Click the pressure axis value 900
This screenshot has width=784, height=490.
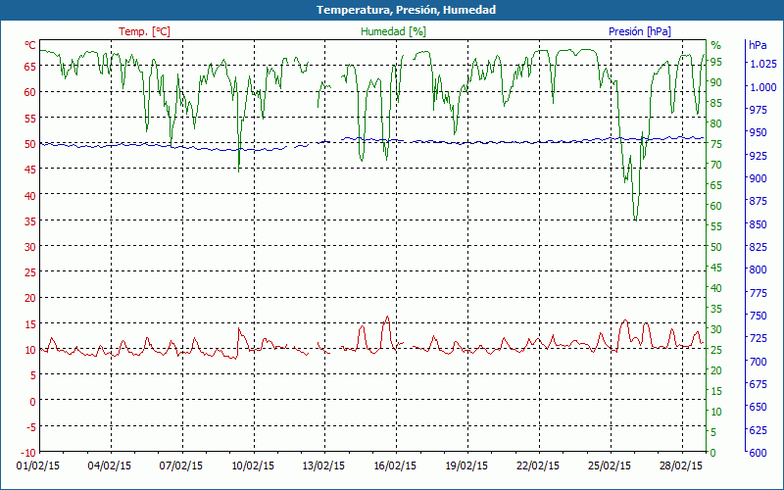(x=758, y=178)
